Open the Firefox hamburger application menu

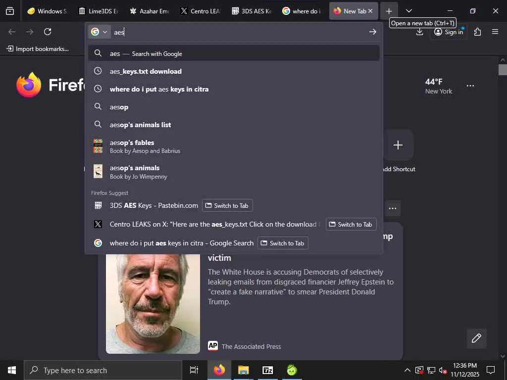(x=495, y=32)
